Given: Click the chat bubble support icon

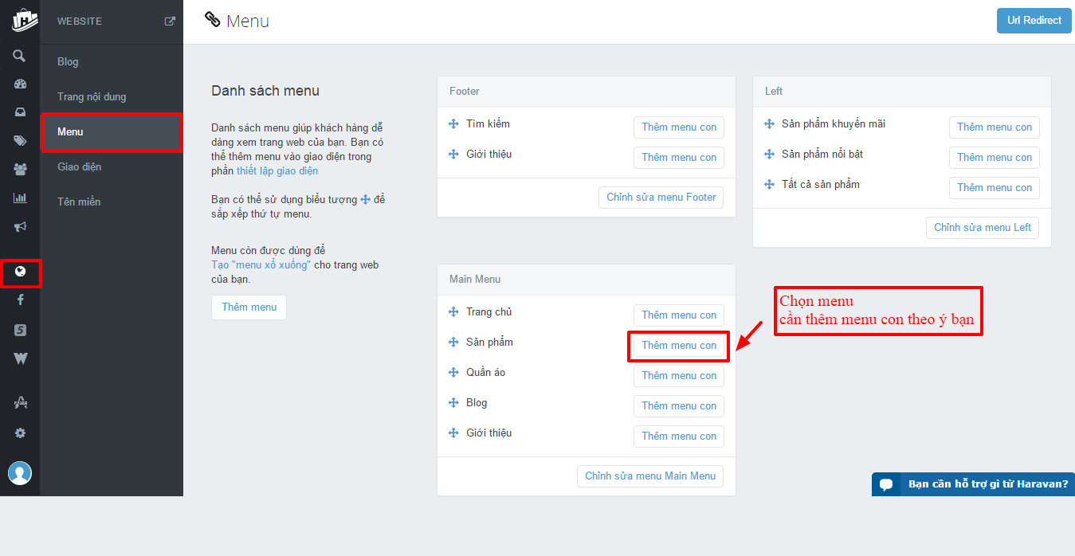Looking at the screenshot, I should [x=886, y=484].
